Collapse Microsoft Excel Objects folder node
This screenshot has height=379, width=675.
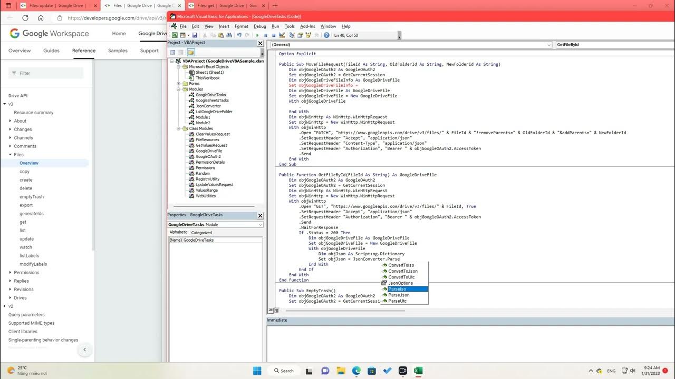[179, 67]
